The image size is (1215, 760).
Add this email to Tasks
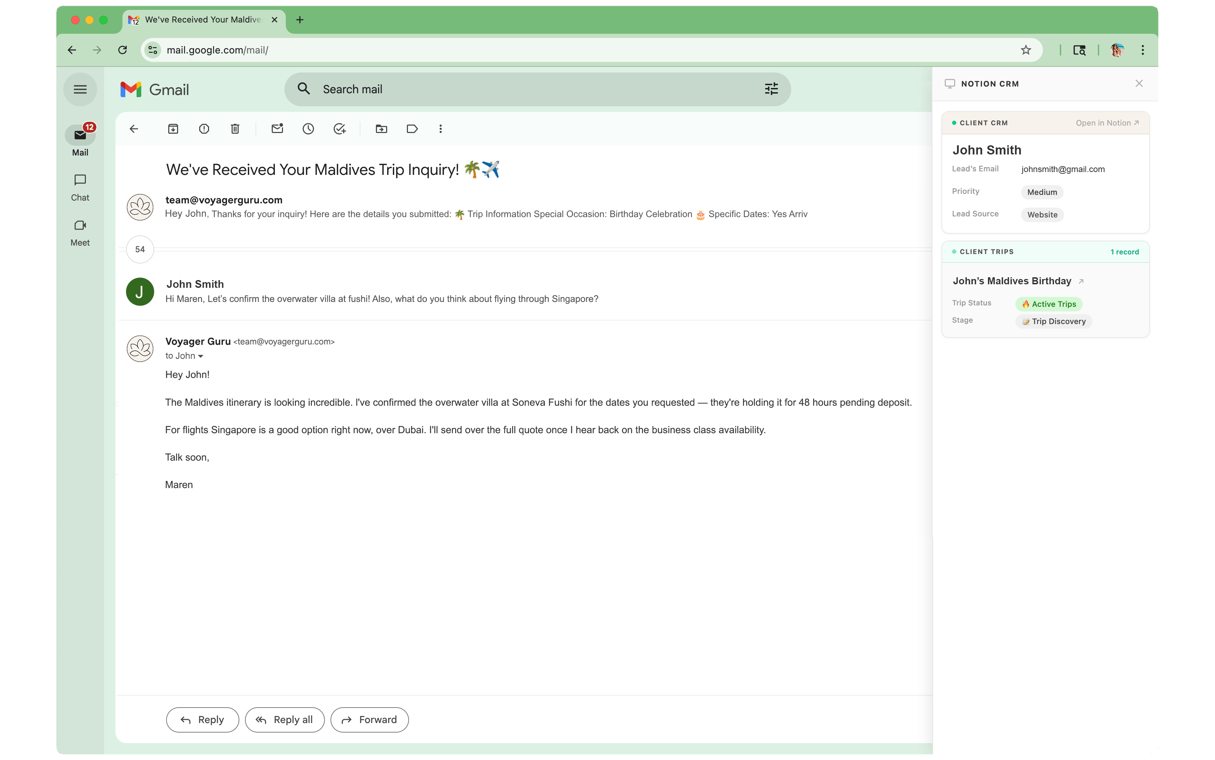tap(340, 129)
